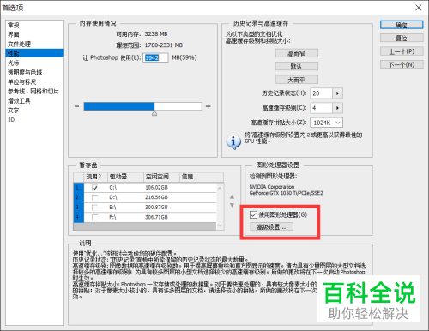Click the 复位 button
The image size is (429, 331).
(402, 38)
